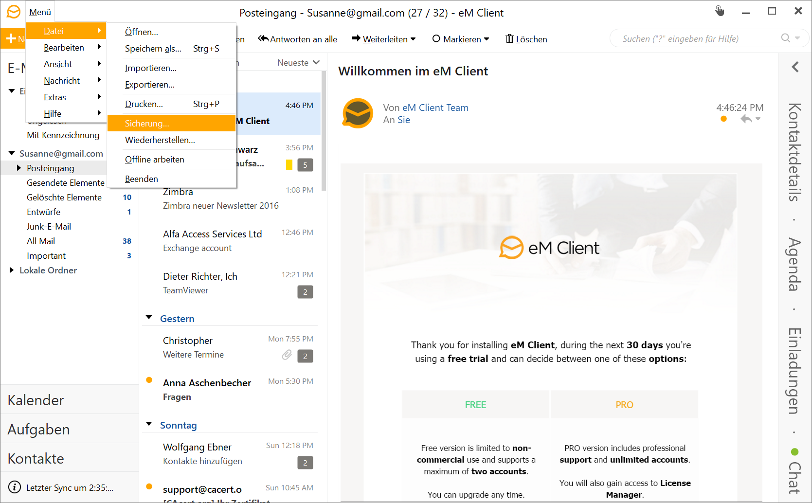Click the Reply to all arrows icon
The height and width of the screenshot is (503, 812).
(263, 38)
